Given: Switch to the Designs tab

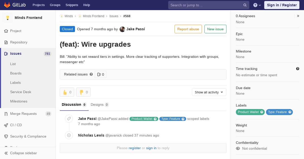Looking at the screenshot, I should (100, 105).
